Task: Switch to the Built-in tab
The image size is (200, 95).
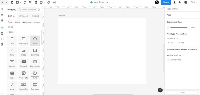Action: pyautogui.click(x=11, y=16)
